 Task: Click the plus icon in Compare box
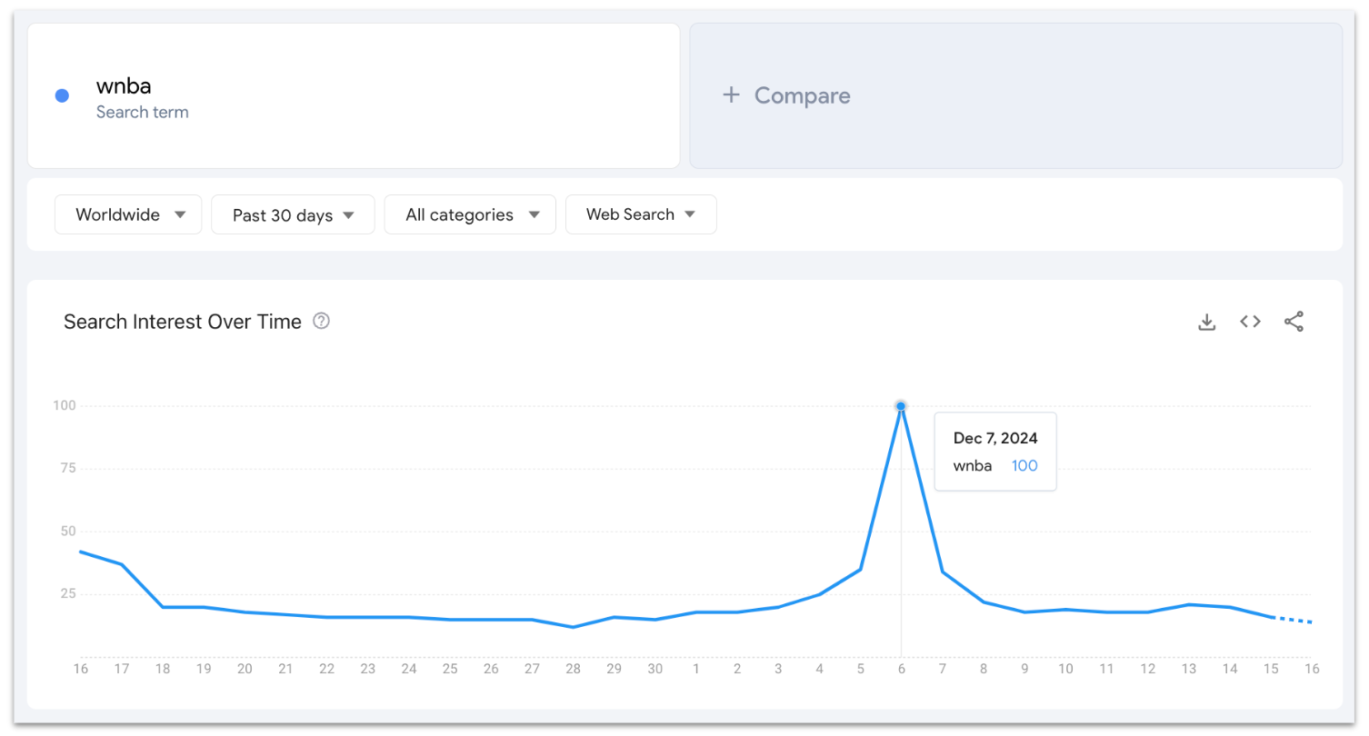click(x=731, y=95)
